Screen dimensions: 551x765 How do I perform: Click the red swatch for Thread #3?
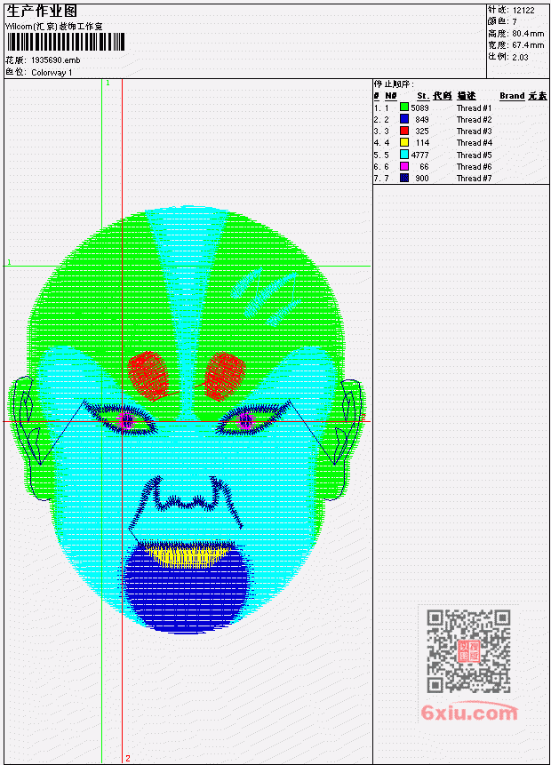(404, 131)
